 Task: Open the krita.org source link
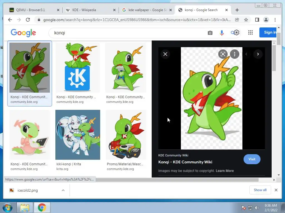pos(62,169)
